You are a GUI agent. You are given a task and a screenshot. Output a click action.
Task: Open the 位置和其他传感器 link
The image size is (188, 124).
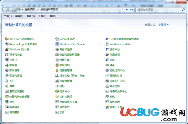[19, 97]
